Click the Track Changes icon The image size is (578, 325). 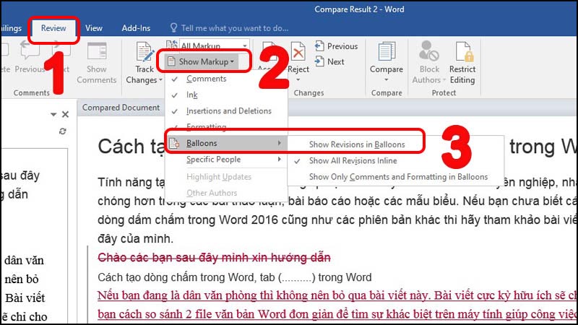coord(144,53)
